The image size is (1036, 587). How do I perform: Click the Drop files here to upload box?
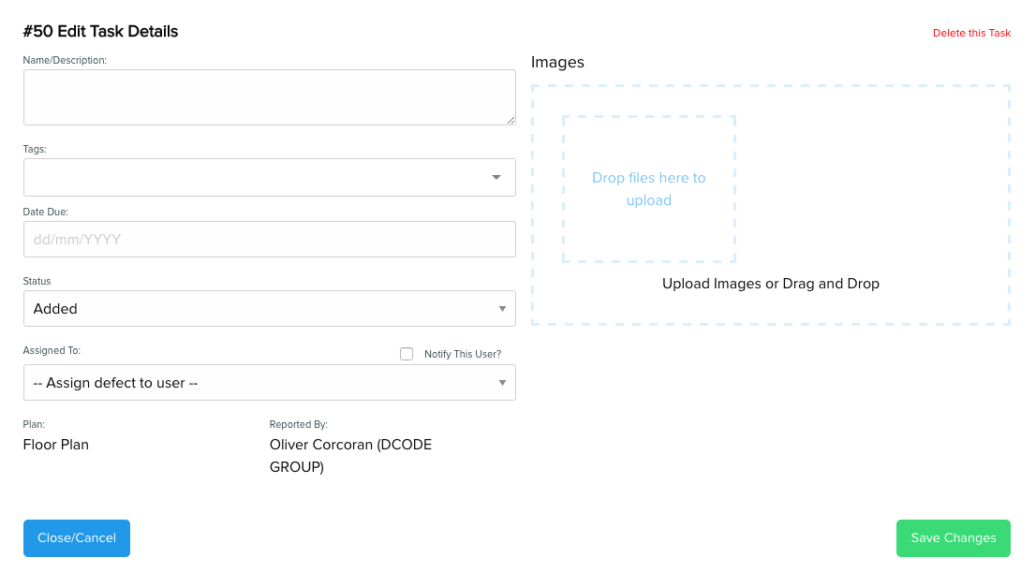[649, 189]
